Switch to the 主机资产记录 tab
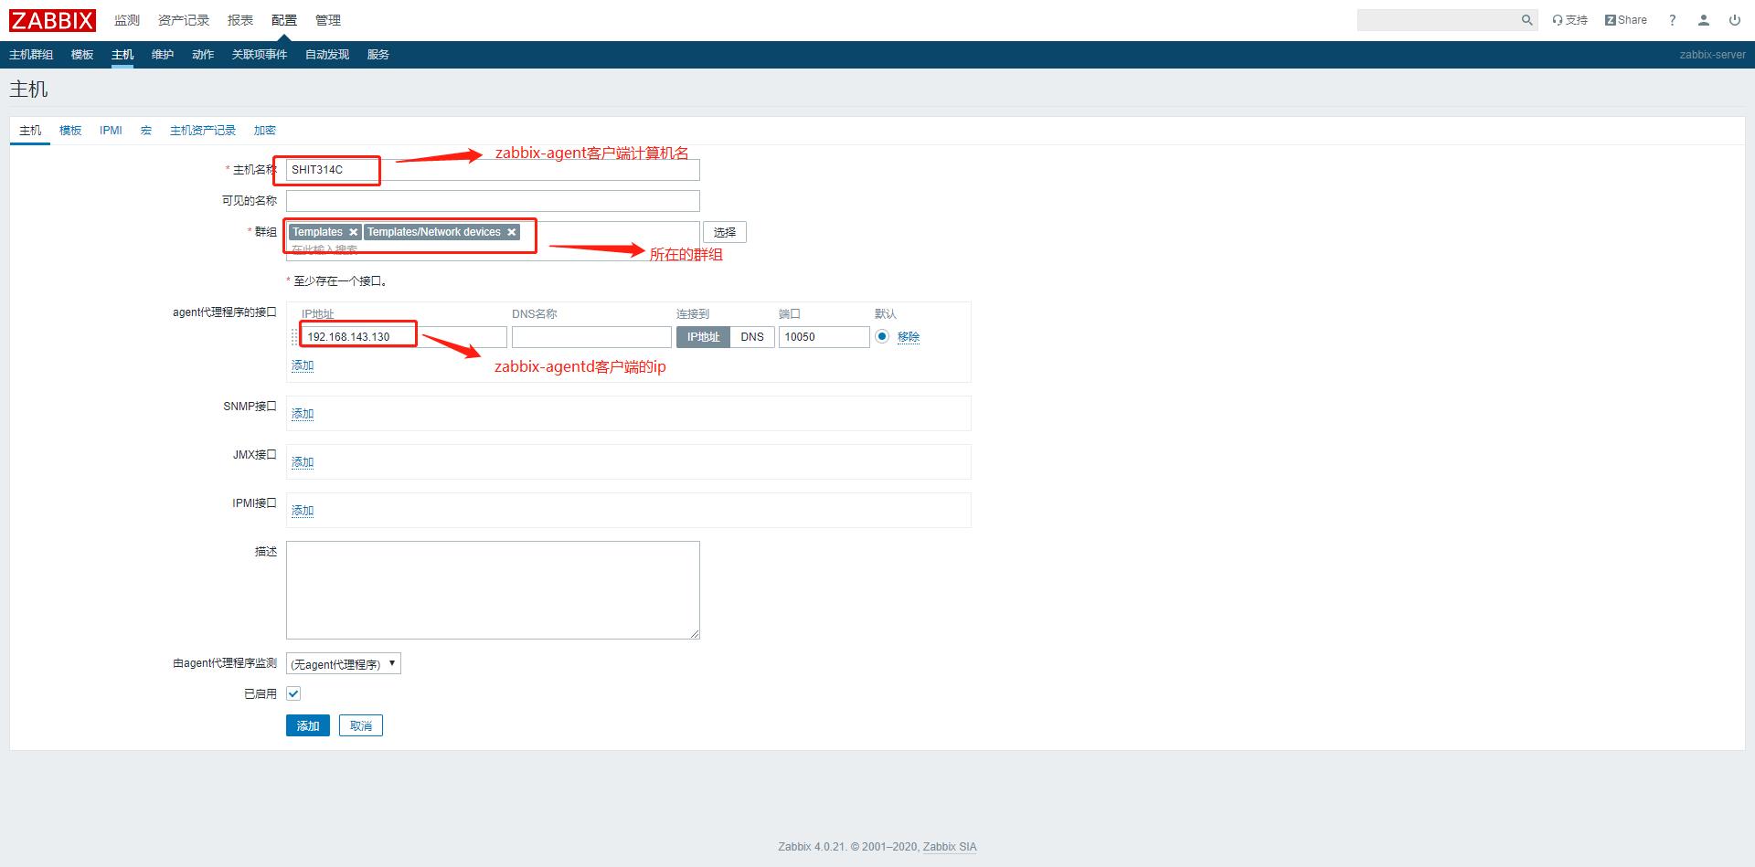This screenshot has height=867, width=1755. point(203,131)
